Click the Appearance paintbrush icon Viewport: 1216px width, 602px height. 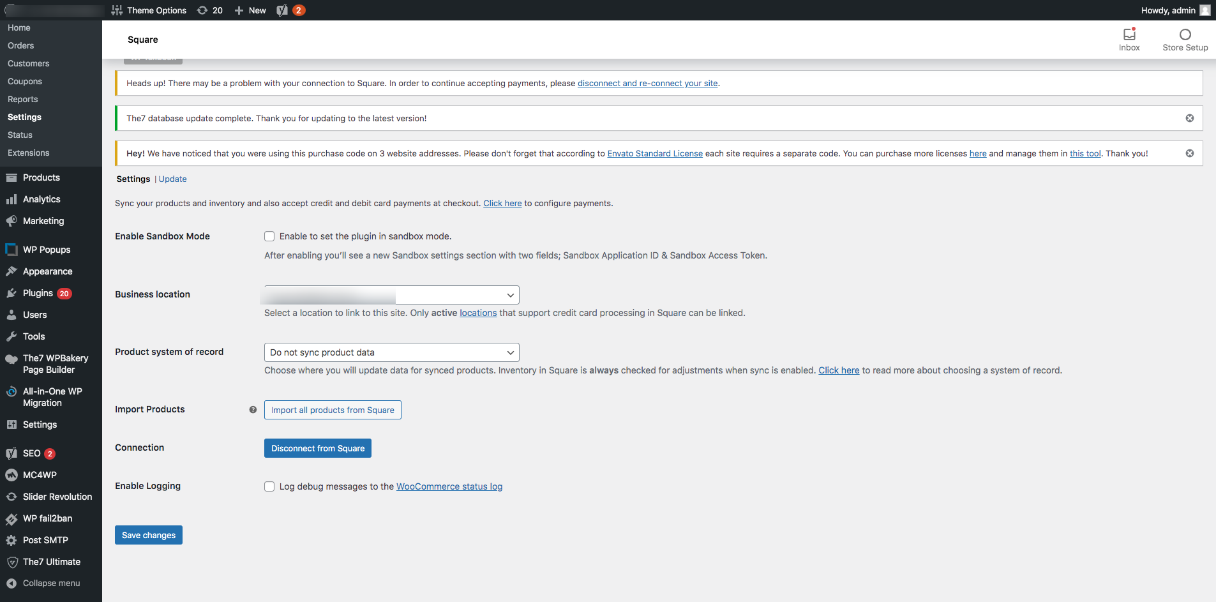click(x=11, y=271)
